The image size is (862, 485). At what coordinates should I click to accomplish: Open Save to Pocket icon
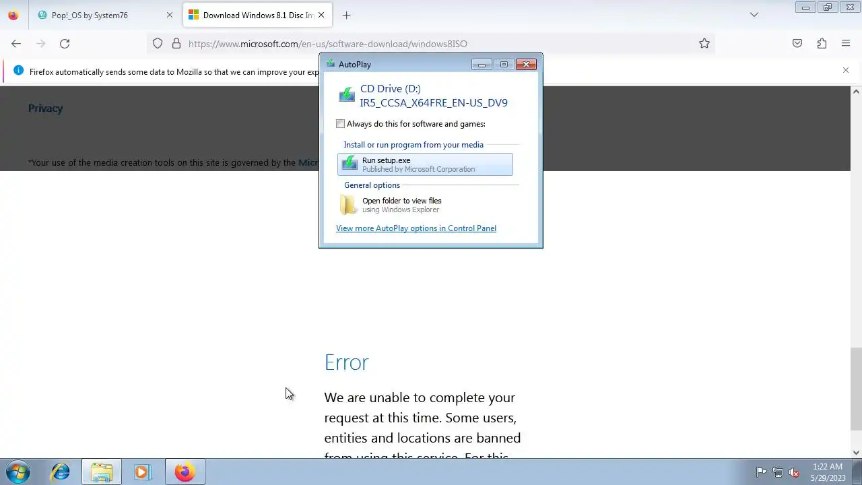(x=797, y=43)
